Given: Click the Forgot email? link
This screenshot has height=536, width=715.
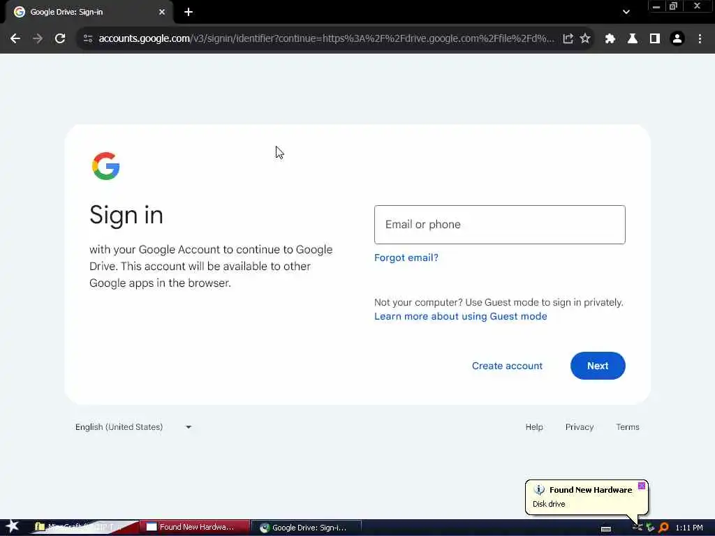Looking at the screenshot, I should (x=406, y=258).
